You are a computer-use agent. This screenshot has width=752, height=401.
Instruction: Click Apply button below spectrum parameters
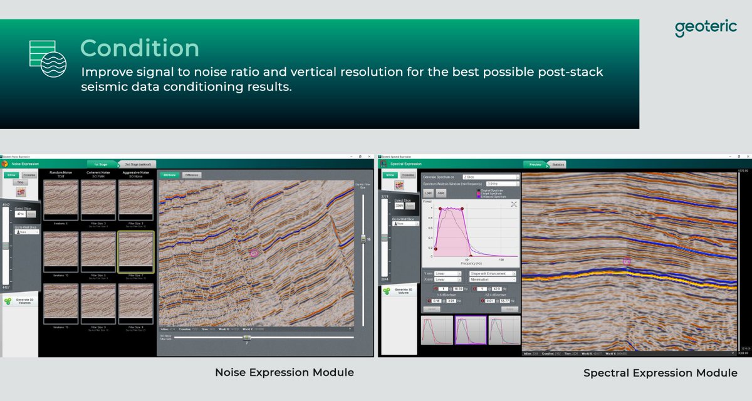(x=509, y=310)
